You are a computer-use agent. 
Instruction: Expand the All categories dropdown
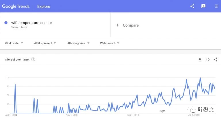pyautogui.click(x=78, y=43)
